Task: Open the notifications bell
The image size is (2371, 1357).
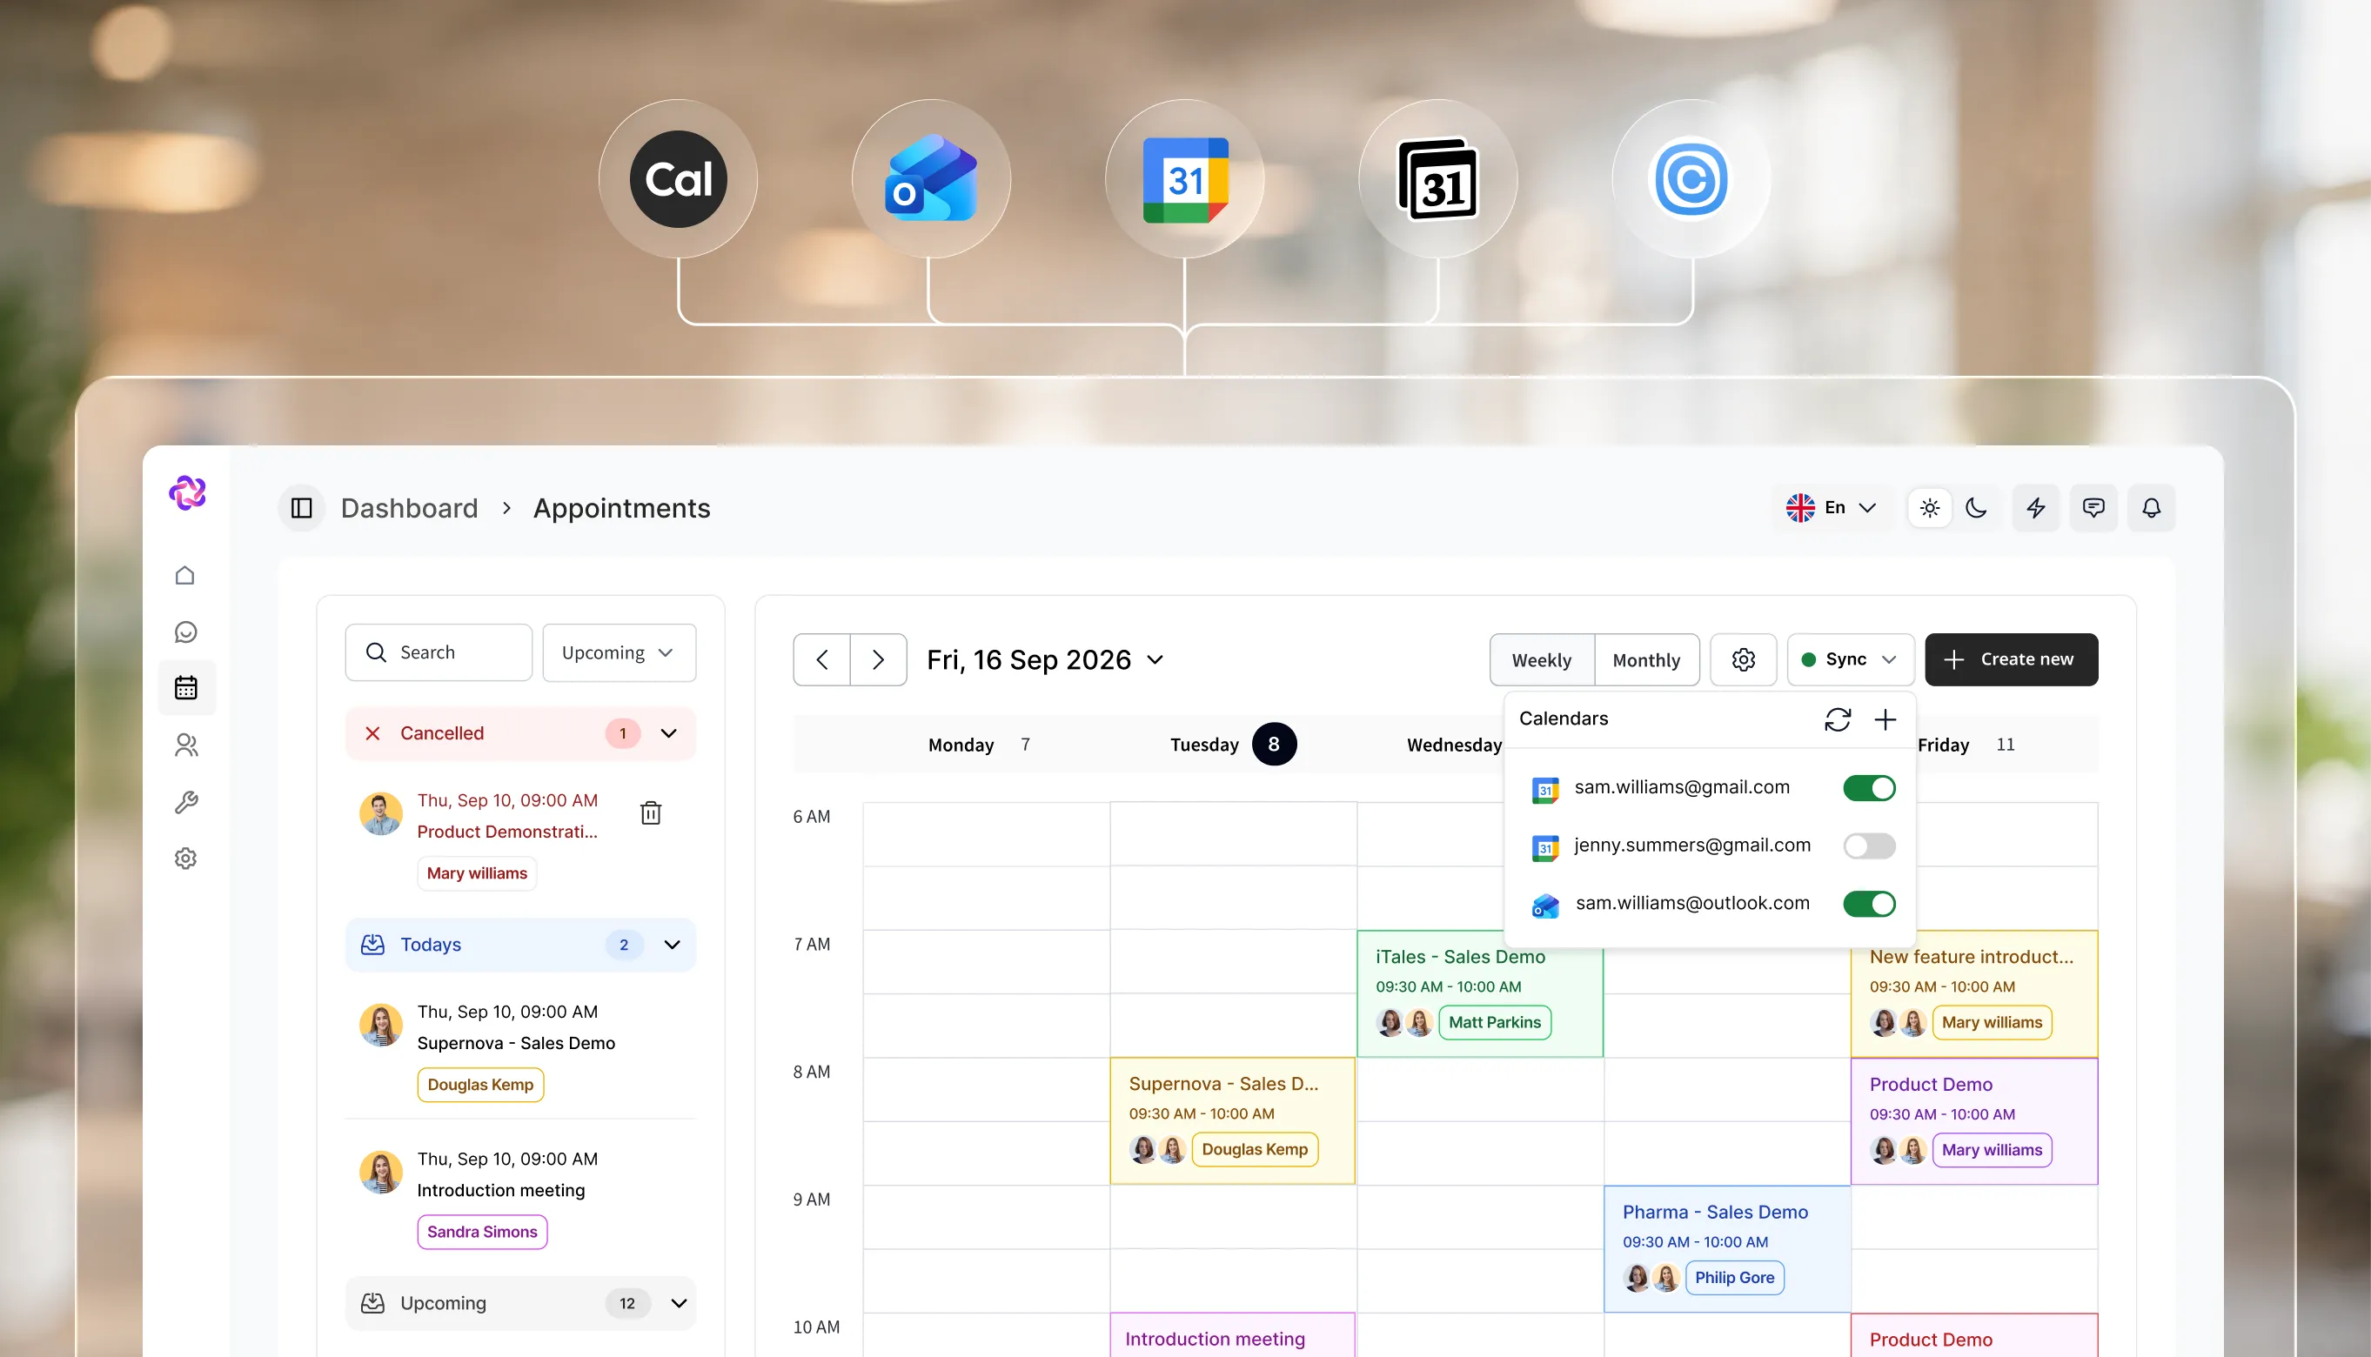Action: pos(2151,508)
